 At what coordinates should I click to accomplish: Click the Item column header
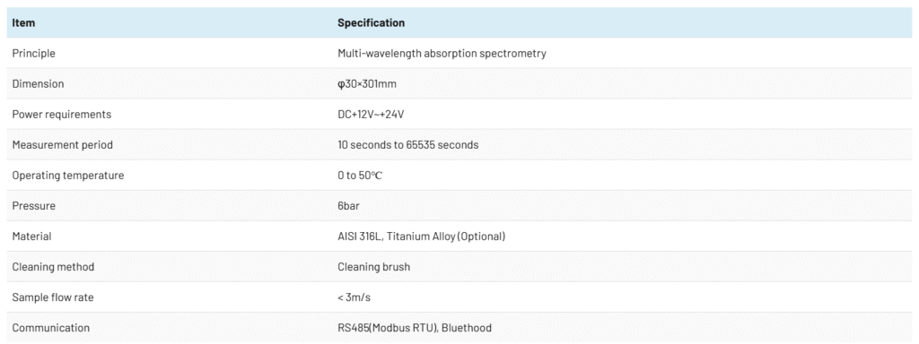tap(23, 23)
